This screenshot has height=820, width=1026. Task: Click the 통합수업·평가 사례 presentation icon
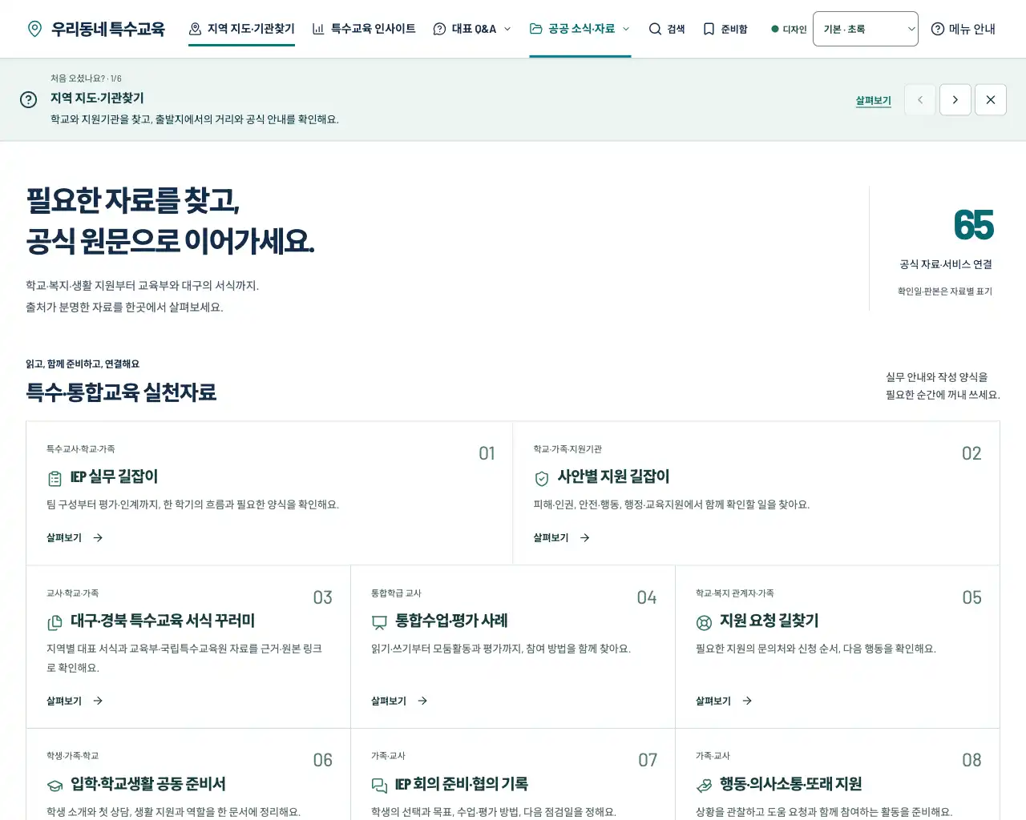click(x=379, y=622)
